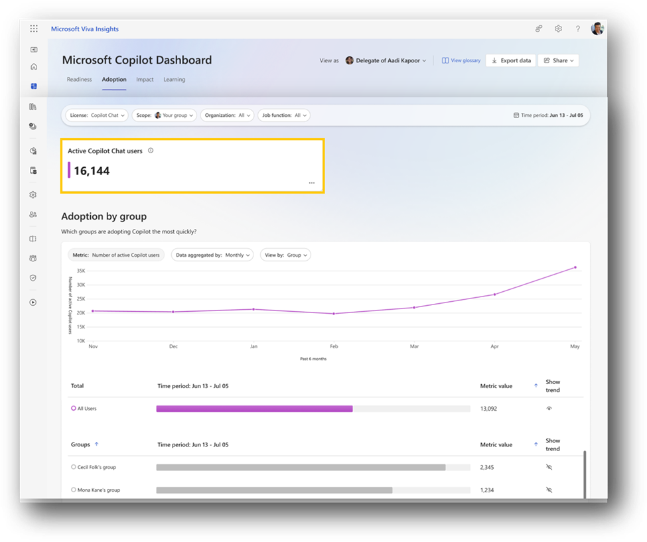Show trend for Mona Kane's group
Screen dimensions: 647x542
point(548,490)
